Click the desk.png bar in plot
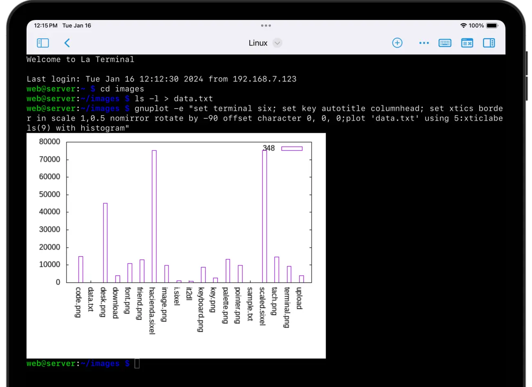532x387 pixels. 105,243
